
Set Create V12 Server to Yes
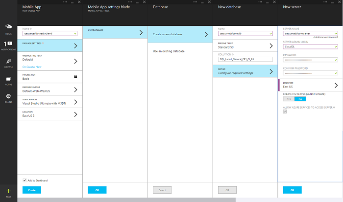pyautogui.click(x=289, y=99)
